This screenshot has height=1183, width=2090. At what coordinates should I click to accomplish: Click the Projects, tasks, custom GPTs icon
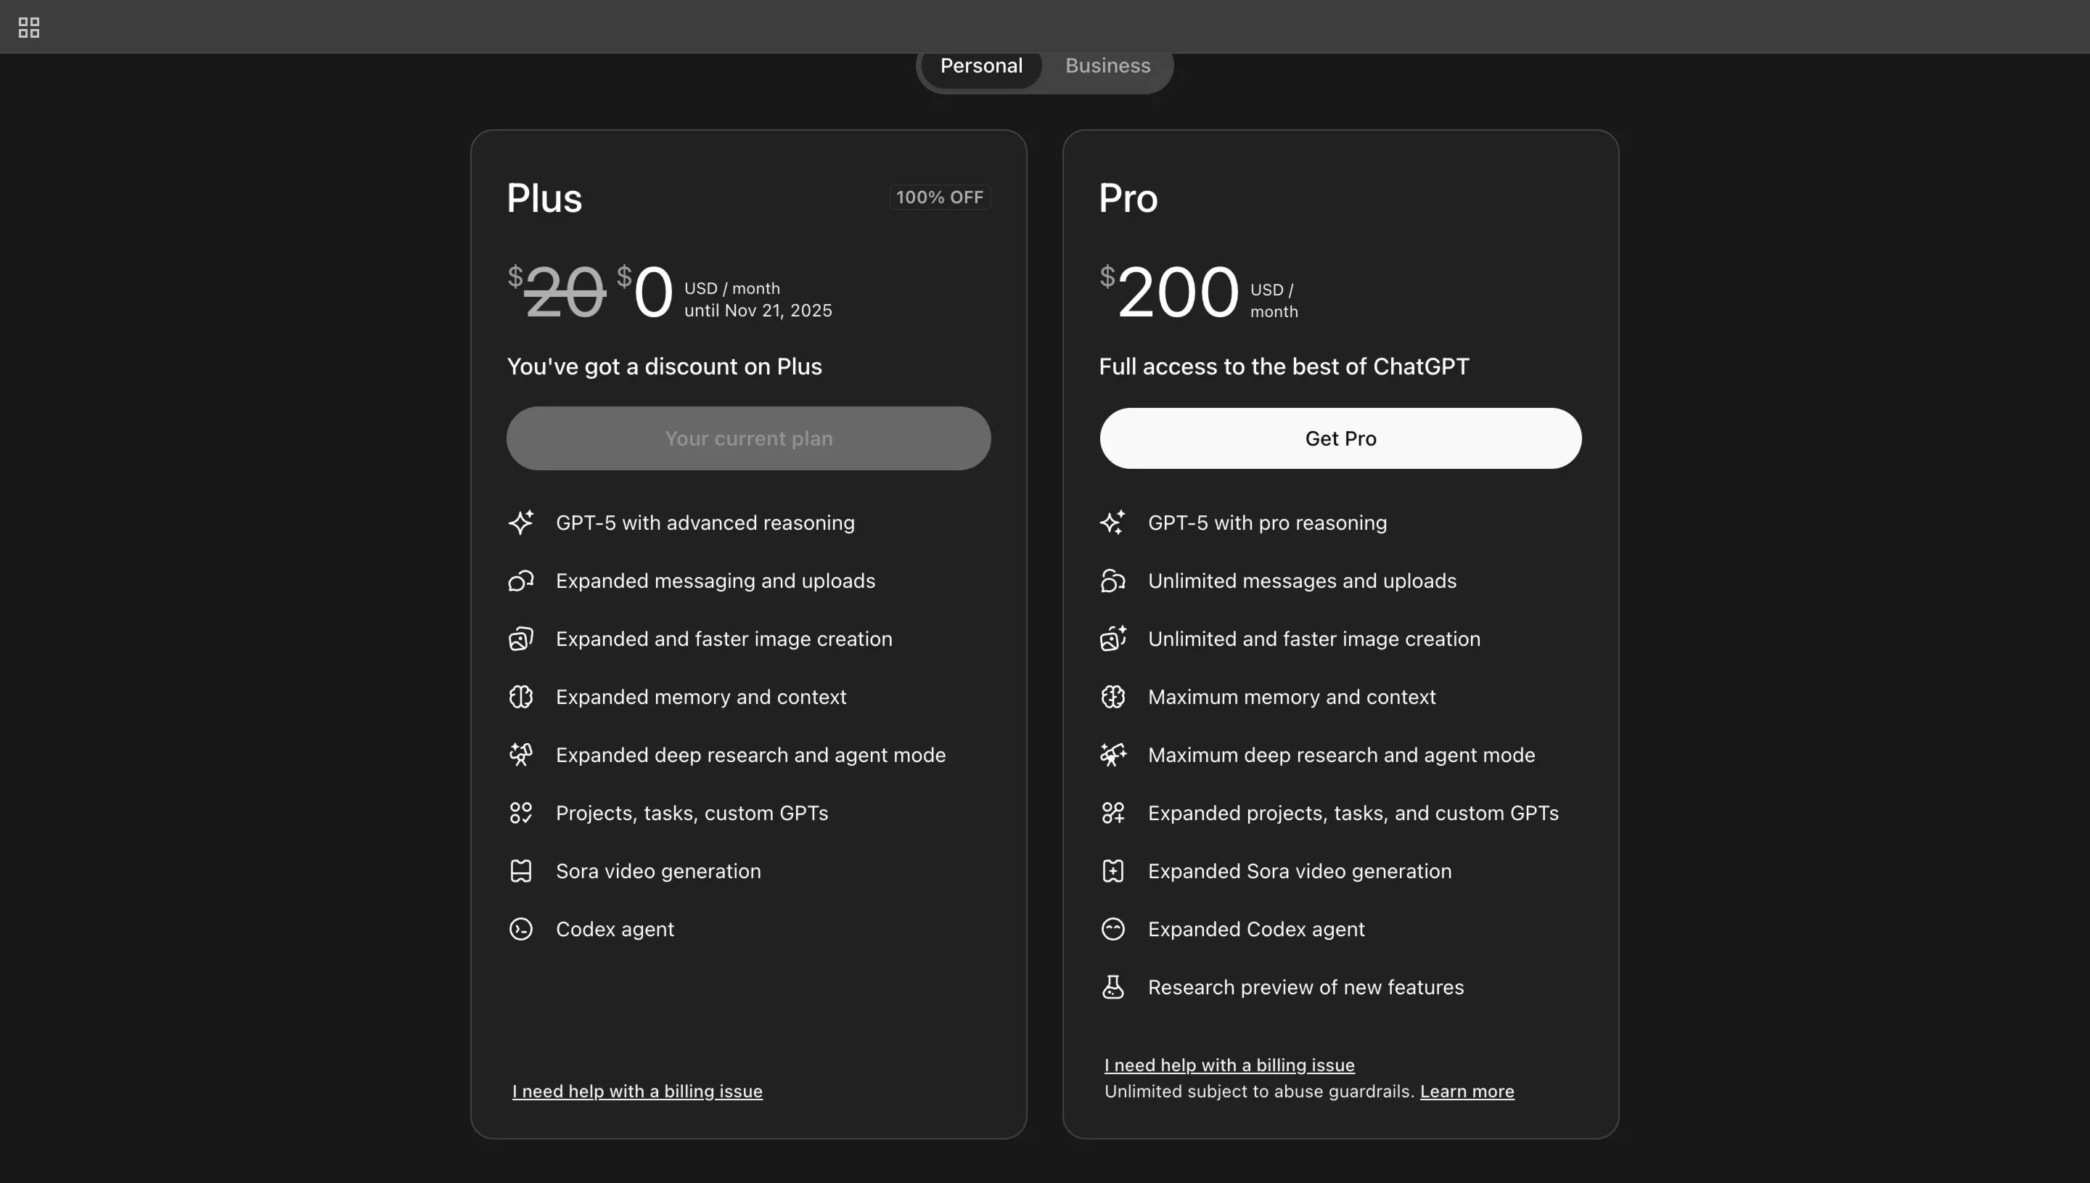(520, 814)
